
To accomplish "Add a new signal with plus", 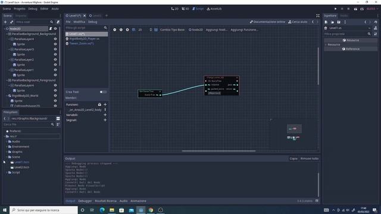I will [105, 120].
